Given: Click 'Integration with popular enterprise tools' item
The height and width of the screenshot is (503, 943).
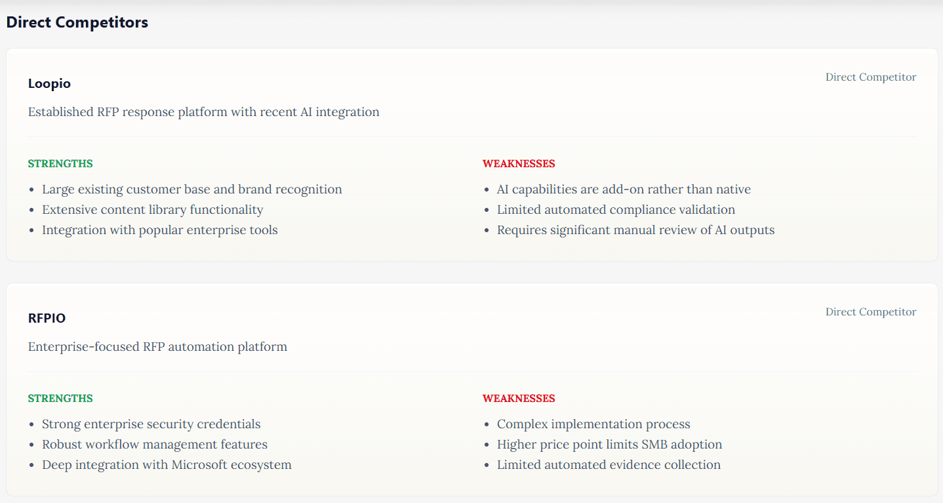Looking at the screenshot, I should point(159,230).
